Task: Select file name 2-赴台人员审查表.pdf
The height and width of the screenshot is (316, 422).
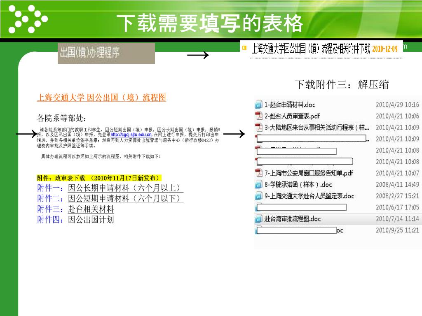Action: [292, 116]
